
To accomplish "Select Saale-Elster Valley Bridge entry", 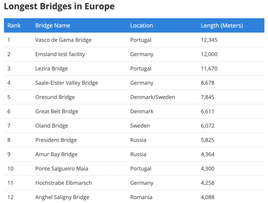I will click(x=66, y=83).
